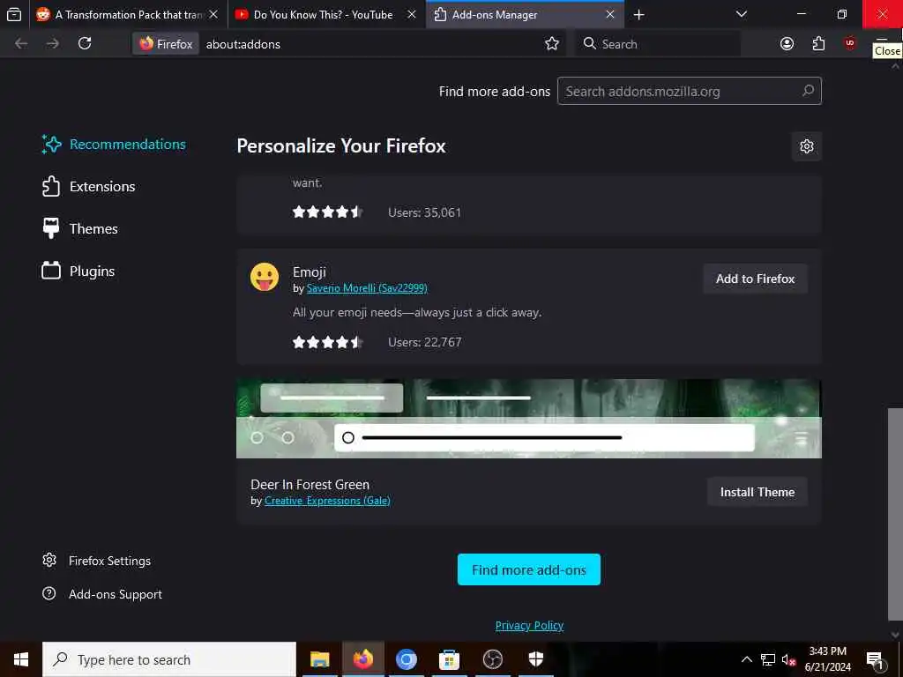
Task: Click the Deer In Forest Green theme preview
Action: [529, 419]
